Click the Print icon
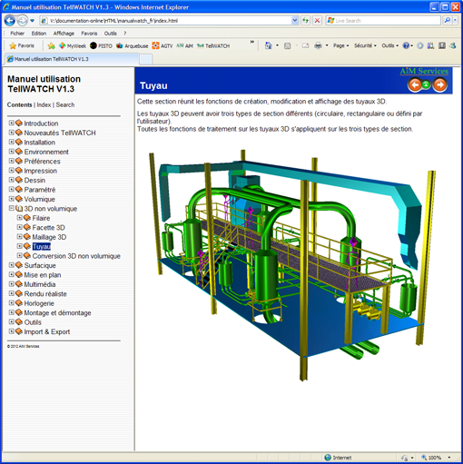463x464 pixels. pos(318,45)
